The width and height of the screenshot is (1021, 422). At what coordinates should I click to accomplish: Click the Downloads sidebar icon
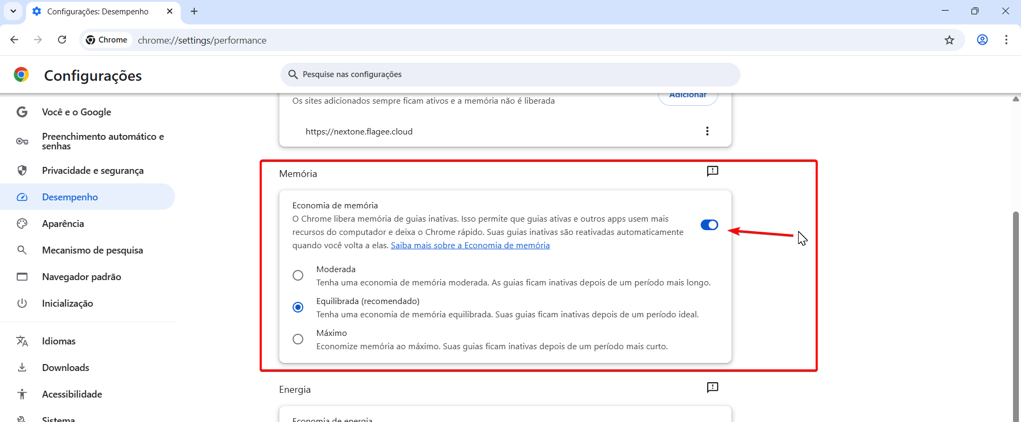pyautogui.click(x=22, y=368)
